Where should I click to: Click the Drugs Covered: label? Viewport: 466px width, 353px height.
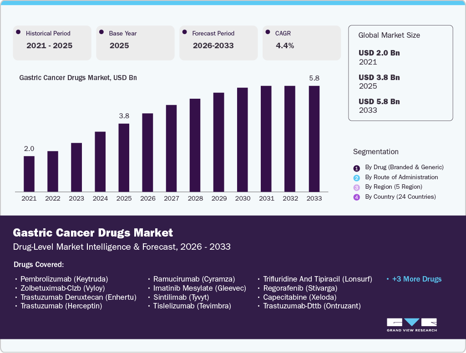pyautogui.click(x=39, y=264)
